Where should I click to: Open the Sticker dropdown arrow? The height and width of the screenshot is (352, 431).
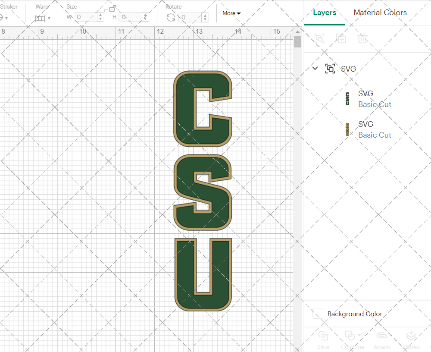[x=6, y=19]
